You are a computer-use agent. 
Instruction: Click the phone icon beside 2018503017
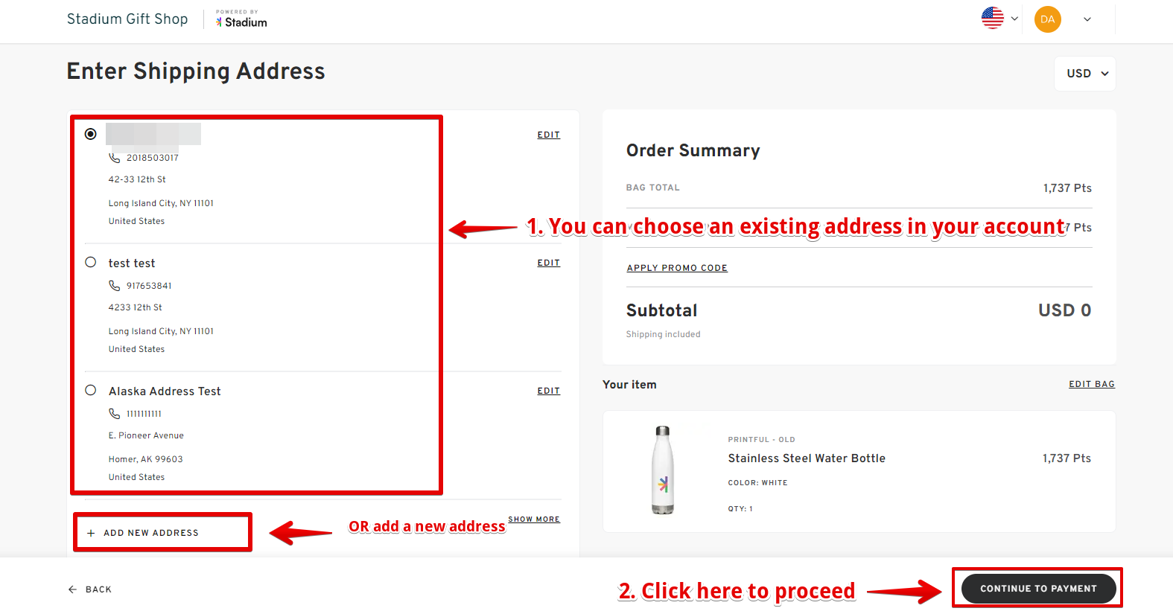pos(114,158)
